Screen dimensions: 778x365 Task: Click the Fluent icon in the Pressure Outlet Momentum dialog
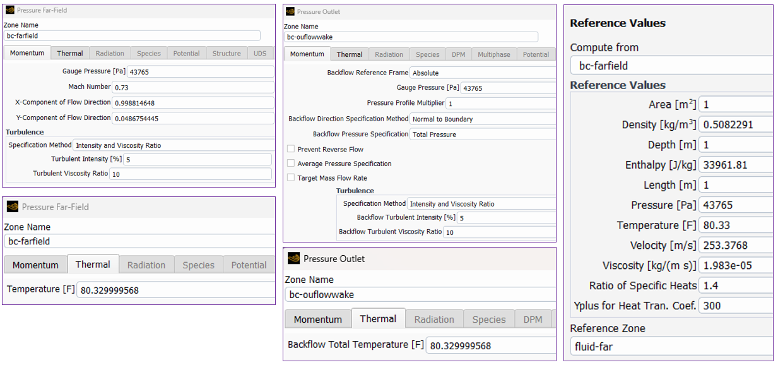[x=290, y=11]
